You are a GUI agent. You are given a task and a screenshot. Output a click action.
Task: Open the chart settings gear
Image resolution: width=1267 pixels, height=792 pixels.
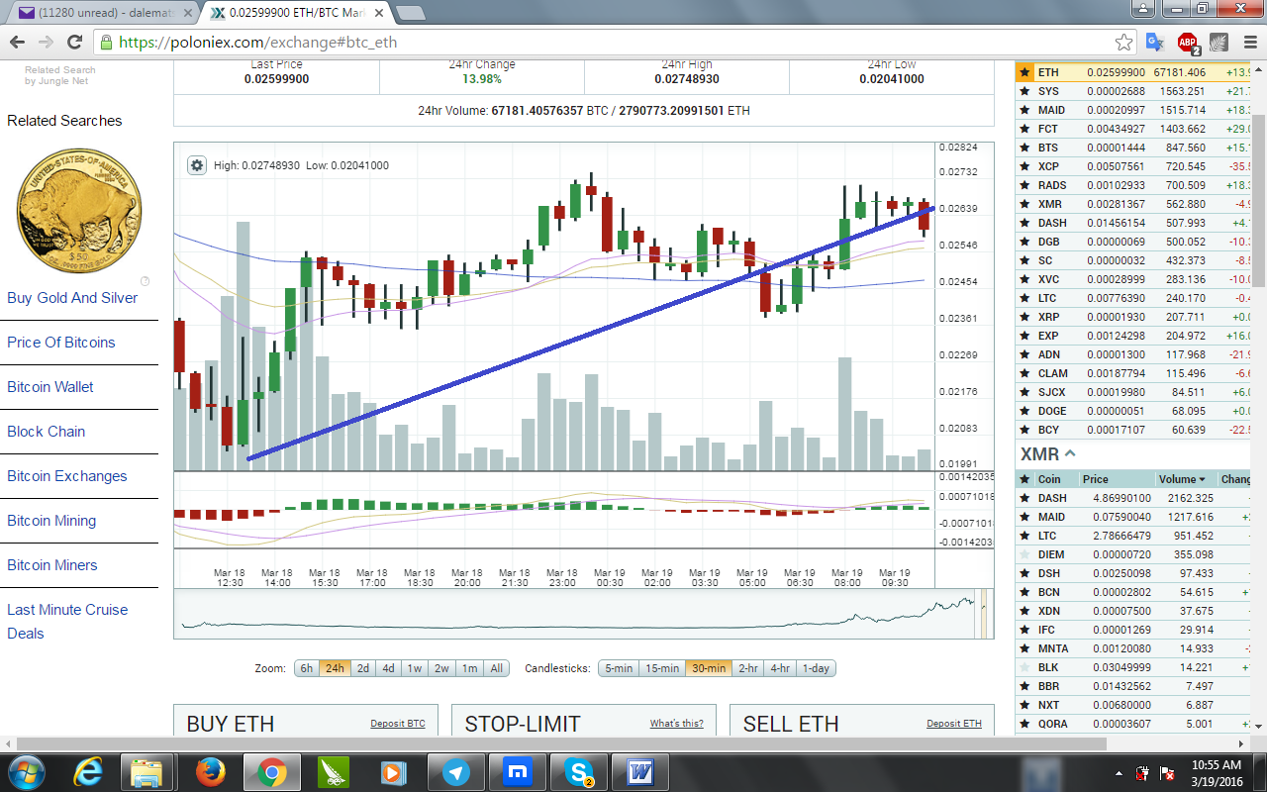[197, 165]
